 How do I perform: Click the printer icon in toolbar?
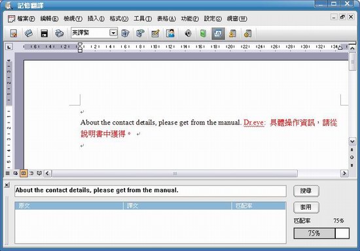point(59,33)
